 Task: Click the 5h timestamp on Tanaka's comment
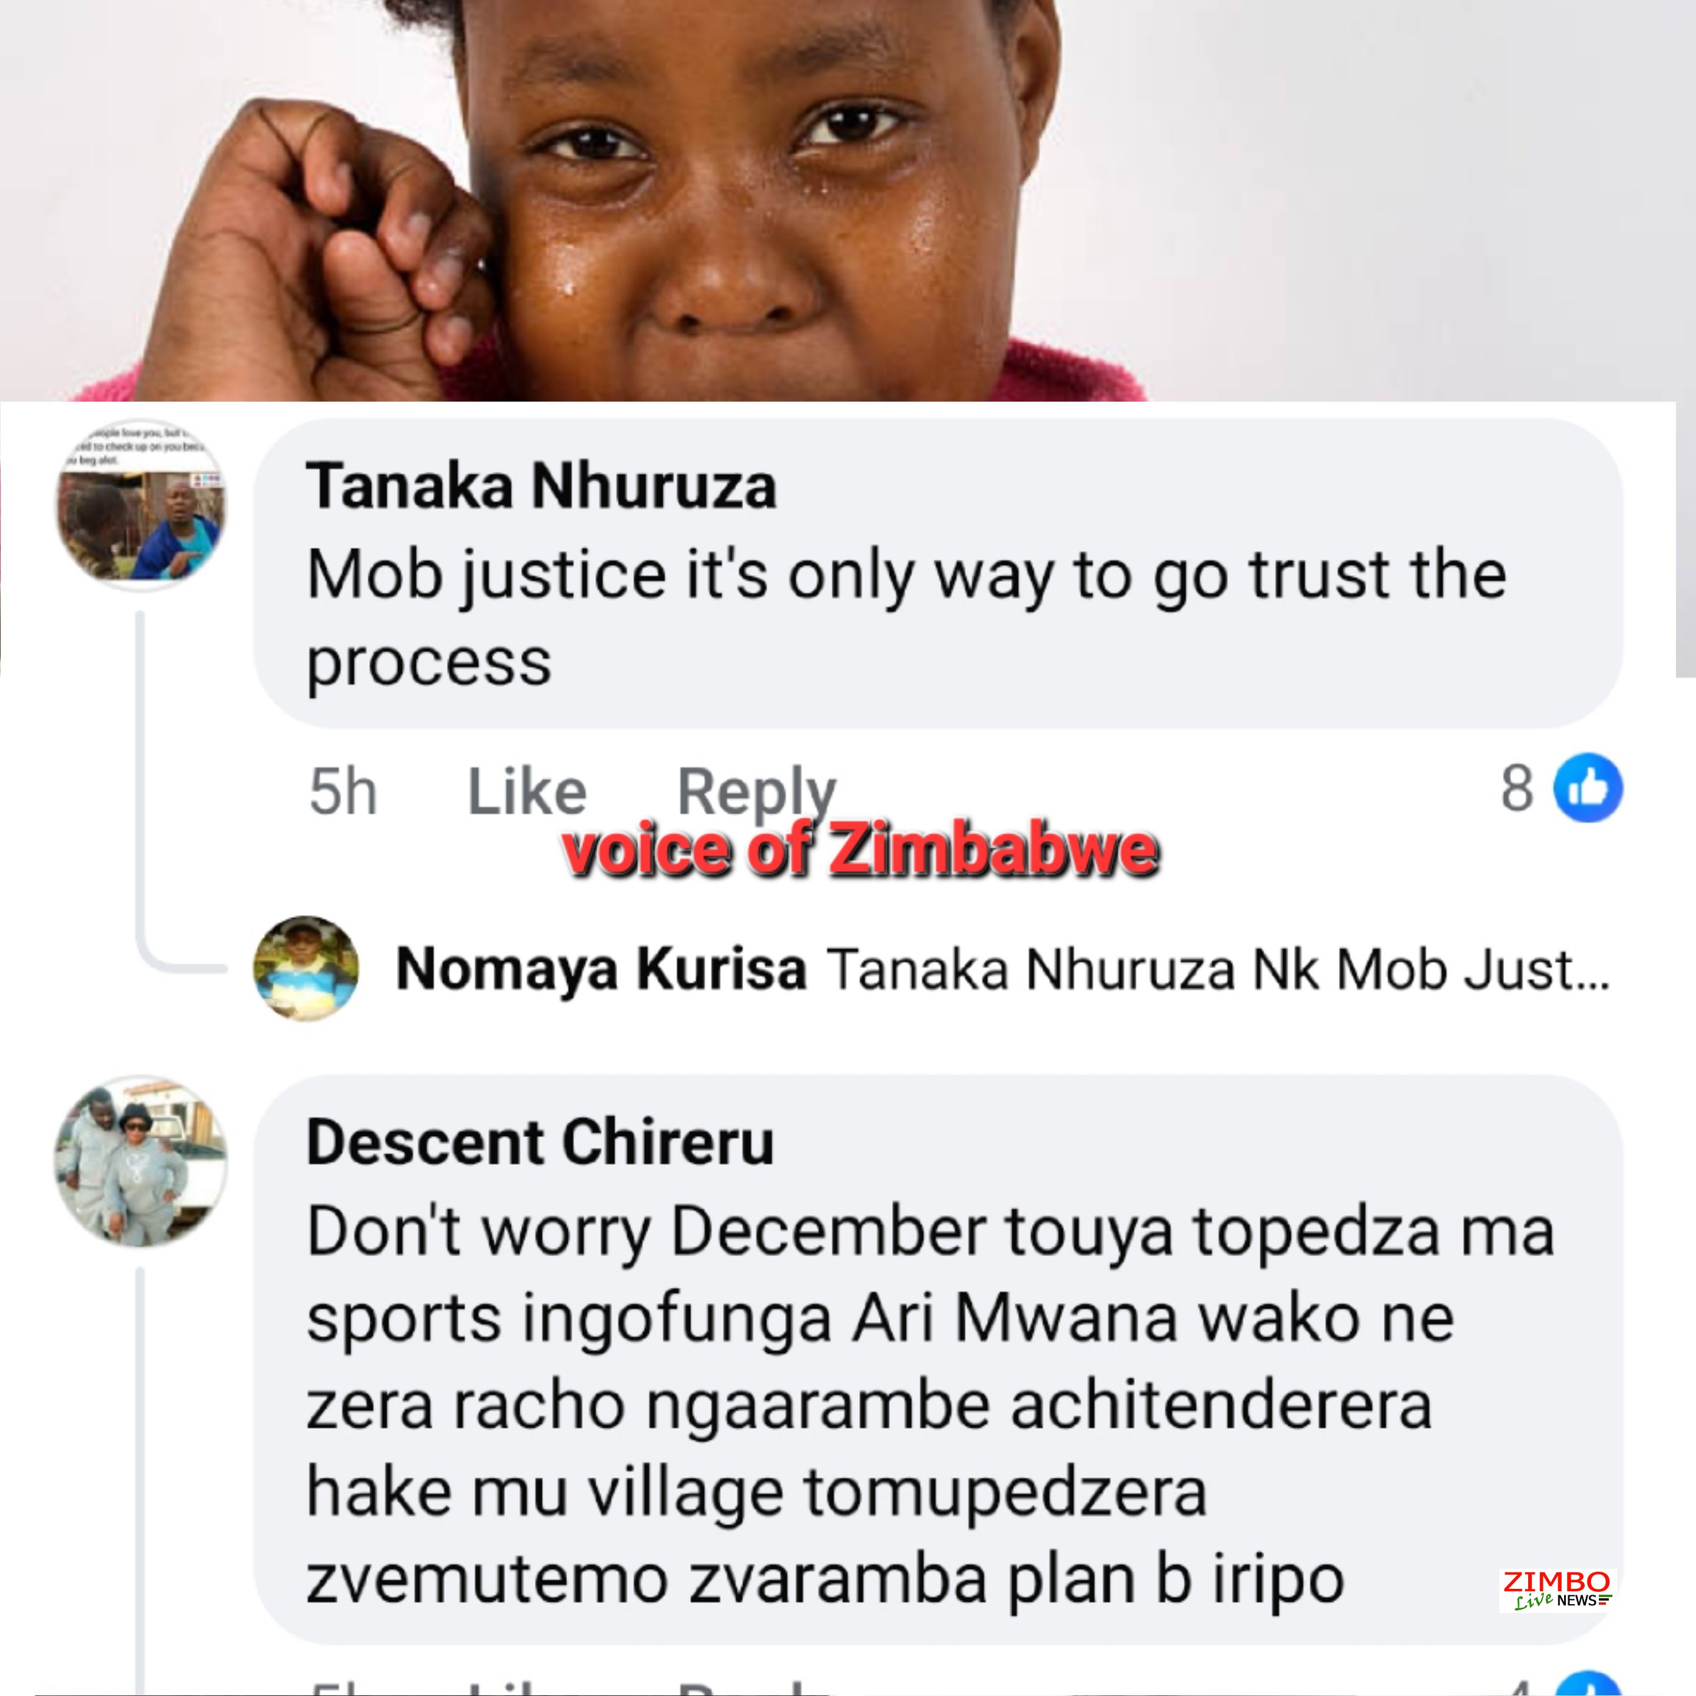[343, 791]
